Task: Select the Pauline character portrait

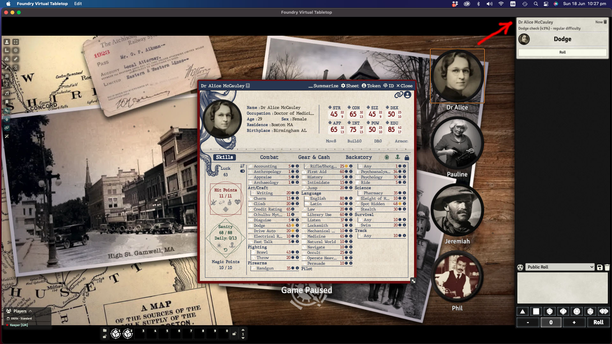Action: (x=457, y=143)
